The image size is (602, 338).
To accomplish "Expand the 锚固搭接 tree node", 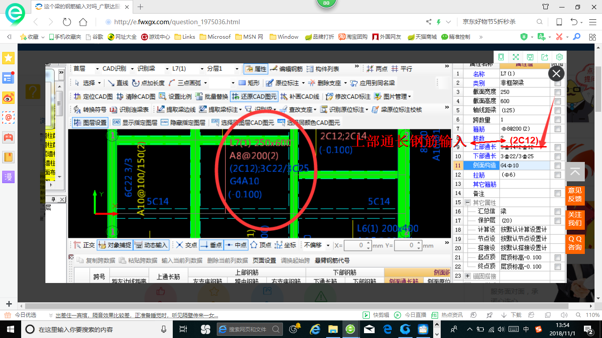I will (468, 276).
